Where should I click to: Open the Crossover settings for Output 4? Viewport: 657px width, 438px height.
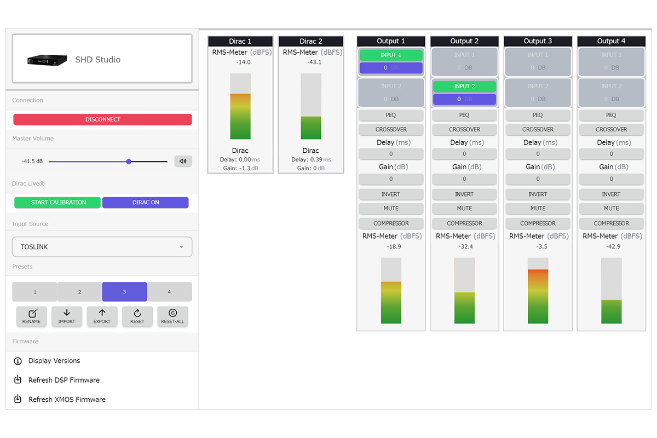click(611, 130)
